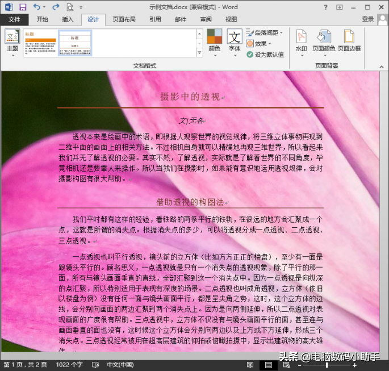Open the 审阅 tab
Screen dimensions: 389x371
(206, 19)
